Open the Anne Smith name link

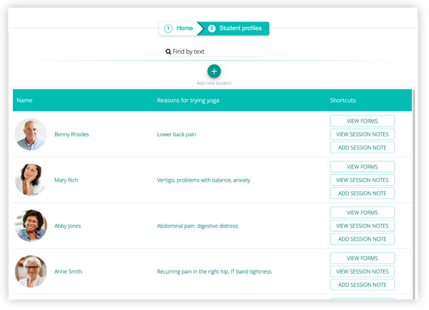[x=68, y=271]
